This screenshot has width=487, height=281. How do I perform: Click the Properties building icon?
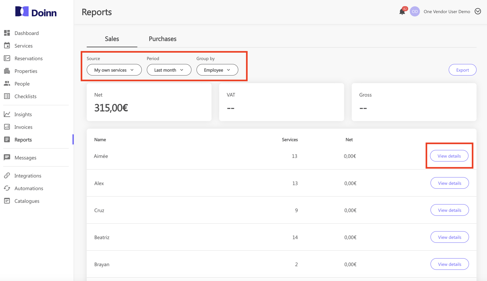point(7,71)
